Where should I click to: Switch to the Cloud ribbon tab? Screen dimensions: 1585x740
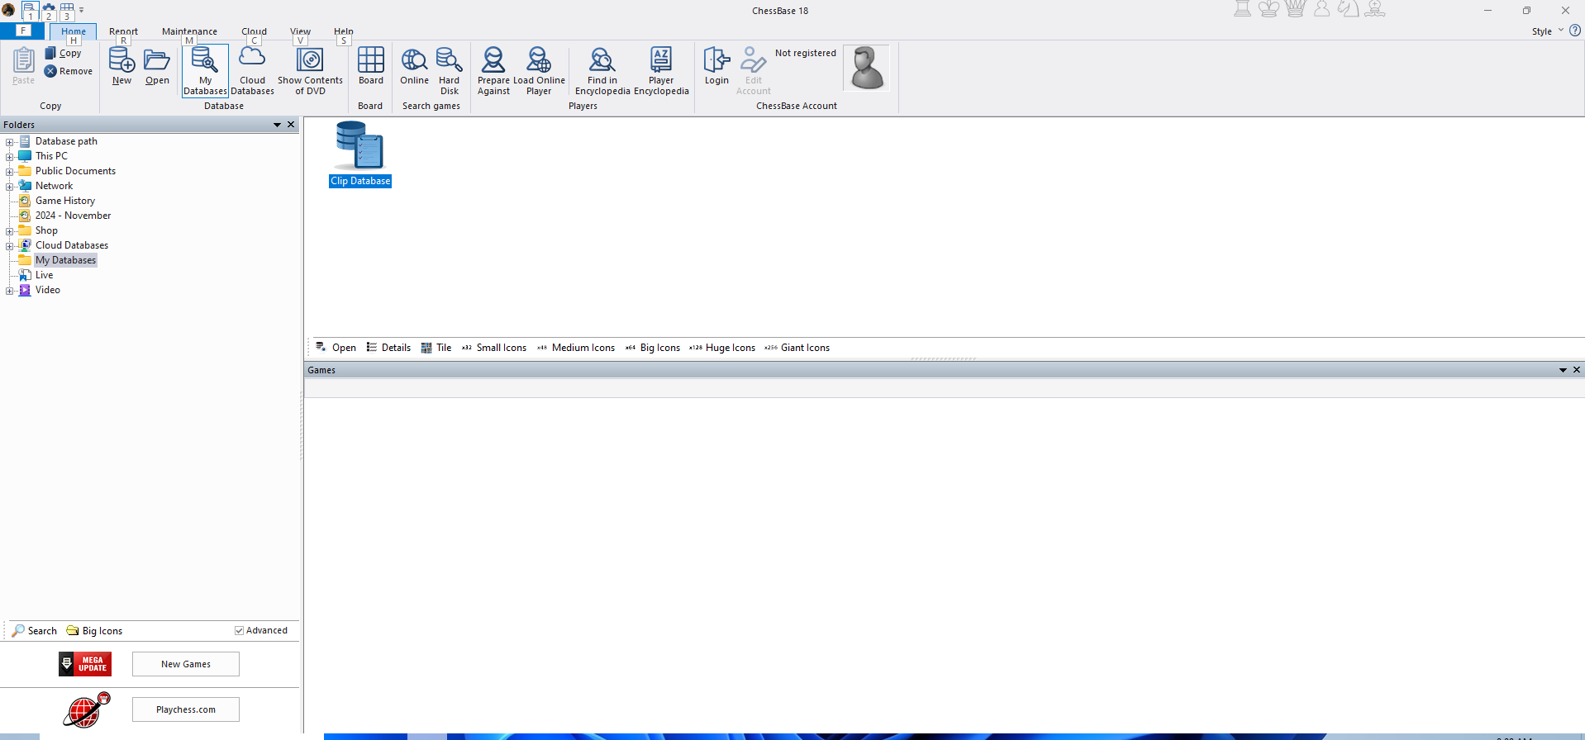254,31
